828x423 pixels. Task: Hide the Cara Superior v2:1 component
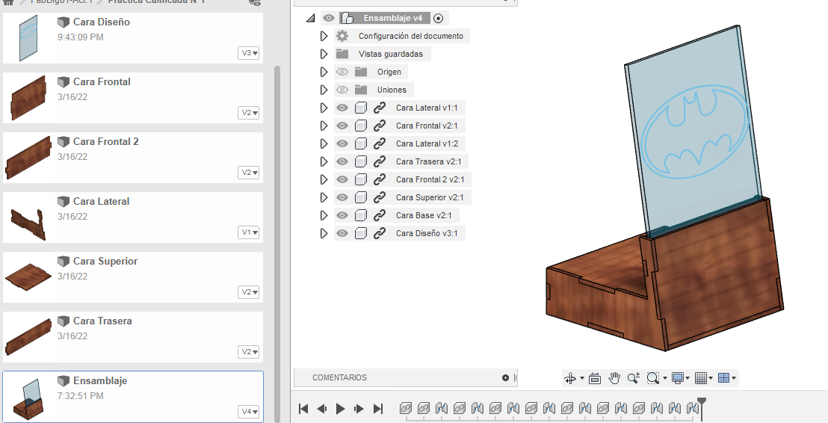coord(342,197)
